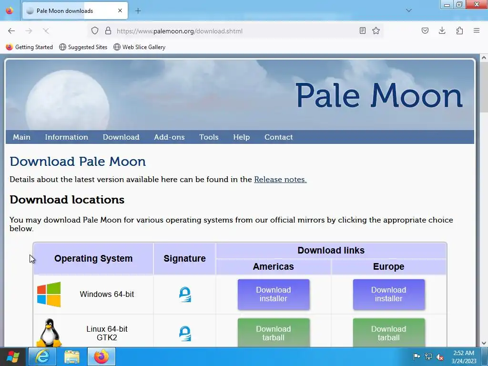Click Linux 64-bit GTK2 signature icon

click(x=185, y=333)
